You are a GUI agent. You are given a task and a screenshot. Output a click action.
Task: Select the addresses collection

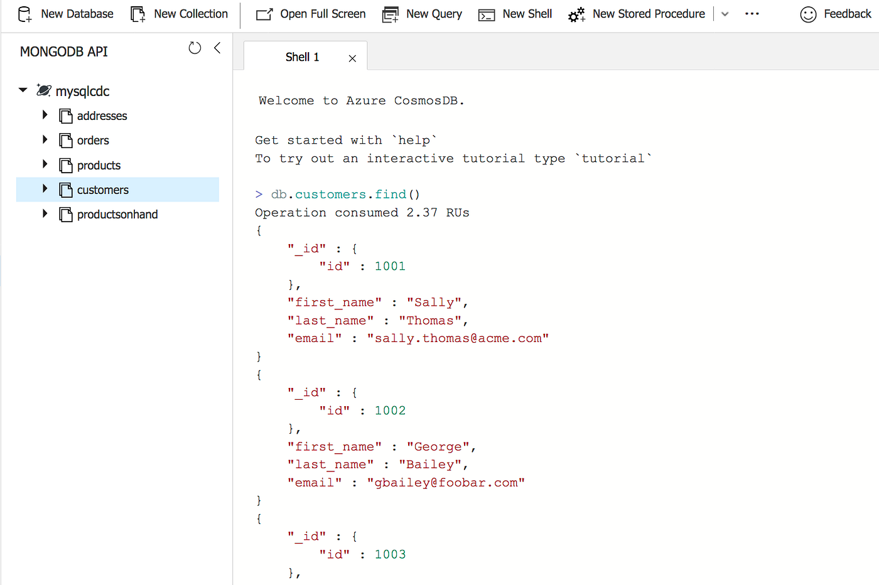102,115
